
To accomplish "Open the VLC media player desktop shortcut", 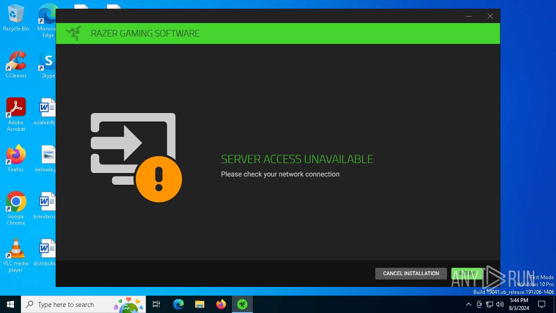I will coord(16,256).
